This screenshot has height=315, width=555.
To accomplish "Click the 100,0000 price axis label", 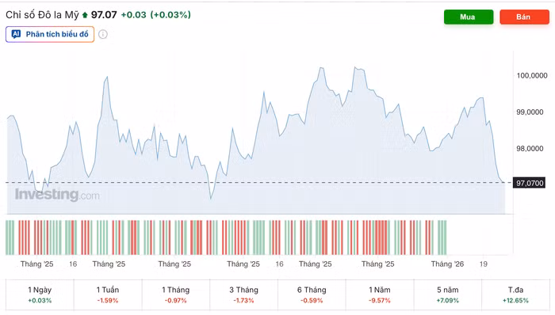I will [x=532, y=75].
